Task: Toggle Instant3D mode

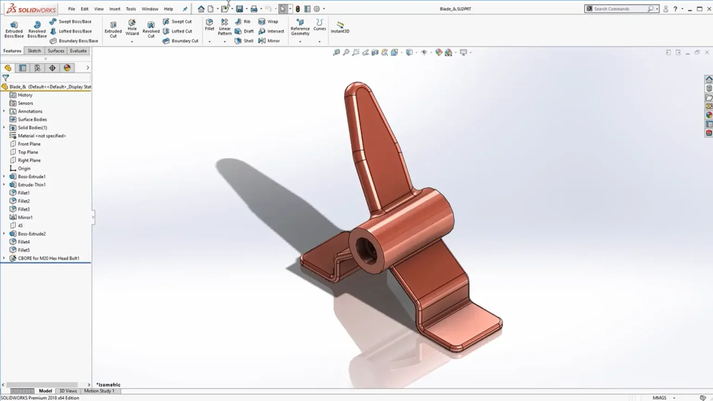Action: pyautogui.click(x=340, y=27)
